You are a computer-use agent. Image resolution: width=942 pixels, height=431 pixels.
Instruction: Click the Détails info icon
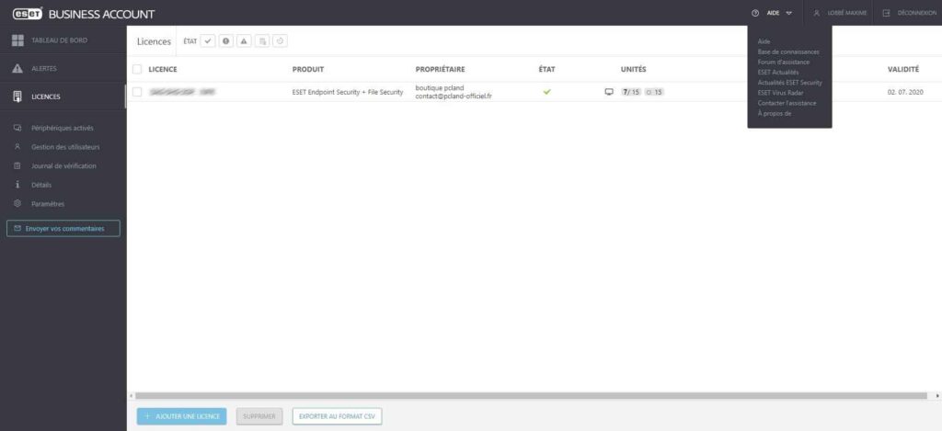17,185
